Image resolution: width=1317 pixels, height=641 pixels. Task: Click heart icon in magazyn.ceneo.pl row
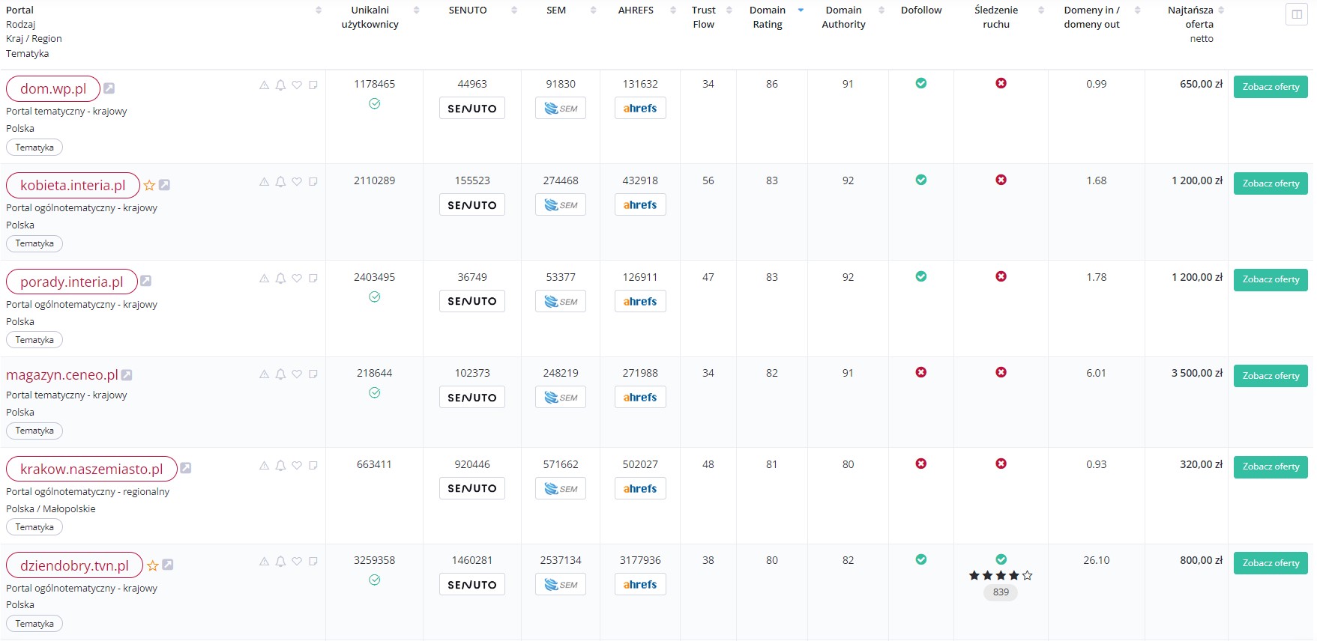(297, 374)
